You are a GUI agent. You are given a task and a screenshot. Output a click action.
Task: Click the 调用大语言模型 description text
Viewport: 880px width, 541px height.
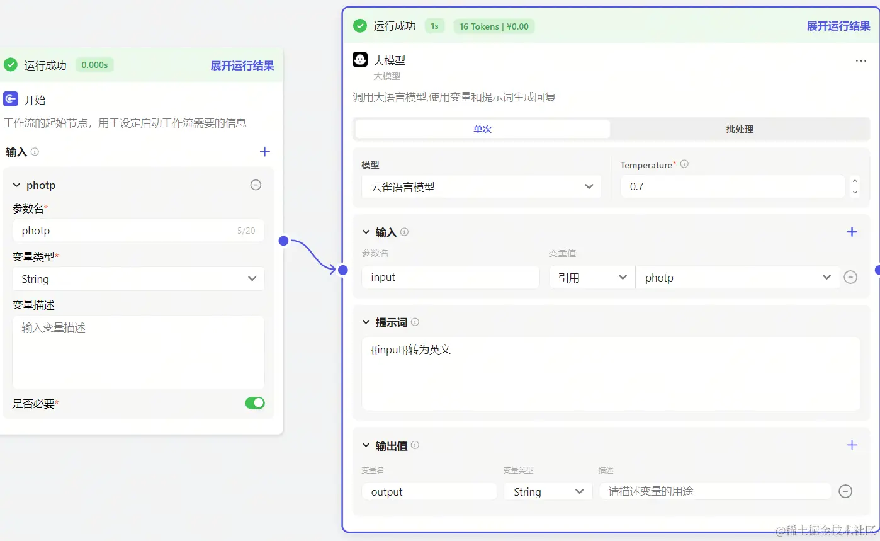click(x=454, y=97)
